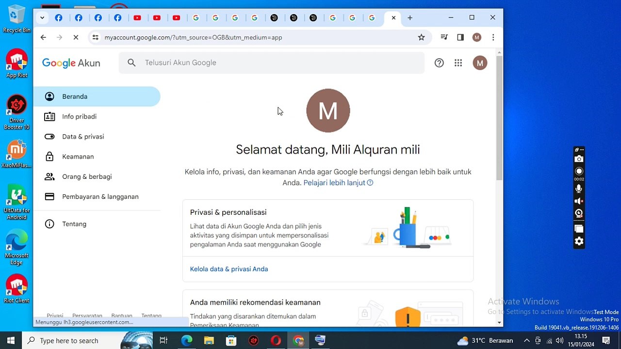The image size is (621, 349).
Task: Open Chrome's side panel
Action: tap(460, 37)
